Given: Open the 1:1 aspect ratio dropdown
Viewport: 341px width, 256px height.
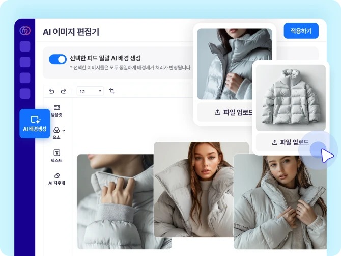Looking at the screenshot, I should coord(90,91).
